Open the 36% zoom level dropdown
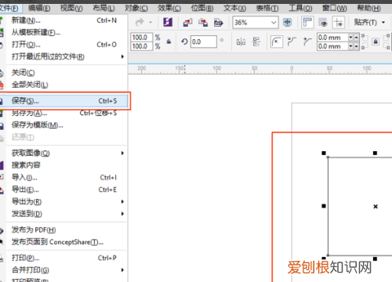The height and width of the screenshot is (282, 392). [x=274, y=23]
